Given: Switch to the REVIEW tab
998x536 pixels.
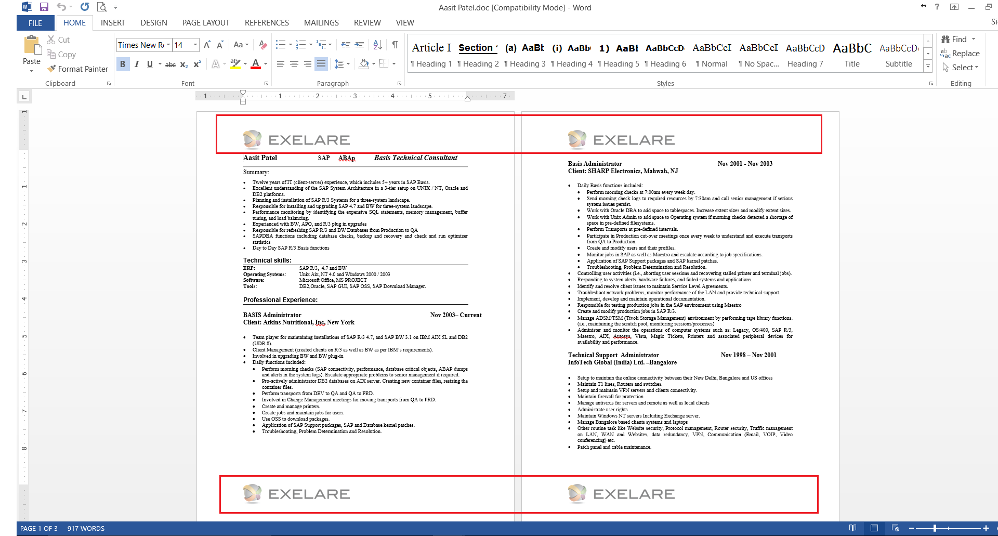Looking at the screenshot, I should pos(367,23).
